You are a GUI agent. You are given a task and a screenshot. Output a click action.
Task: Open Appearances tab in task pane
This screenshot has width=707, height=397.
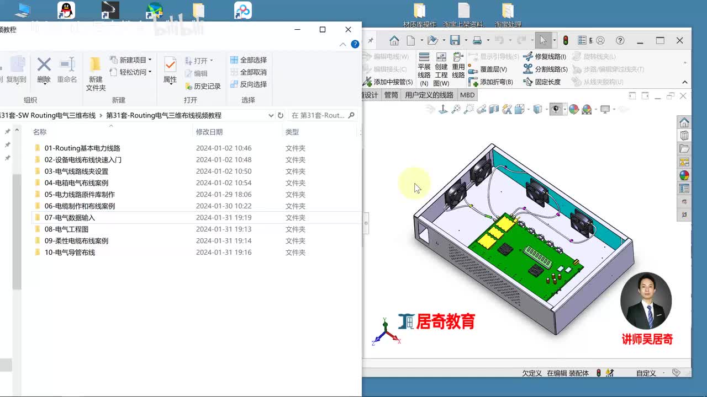[x=684, y=175]
